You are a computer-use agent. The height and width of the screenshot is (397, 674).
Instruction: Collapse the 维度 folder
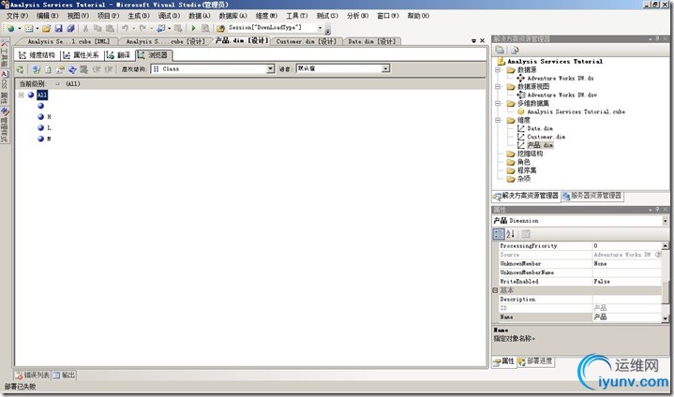[498, 120]
